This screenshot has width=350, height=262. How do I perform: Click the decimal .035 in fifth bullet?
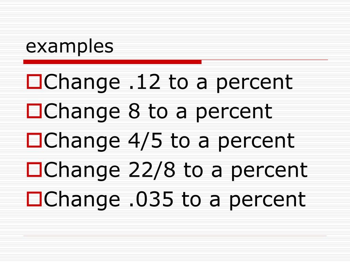151,199
